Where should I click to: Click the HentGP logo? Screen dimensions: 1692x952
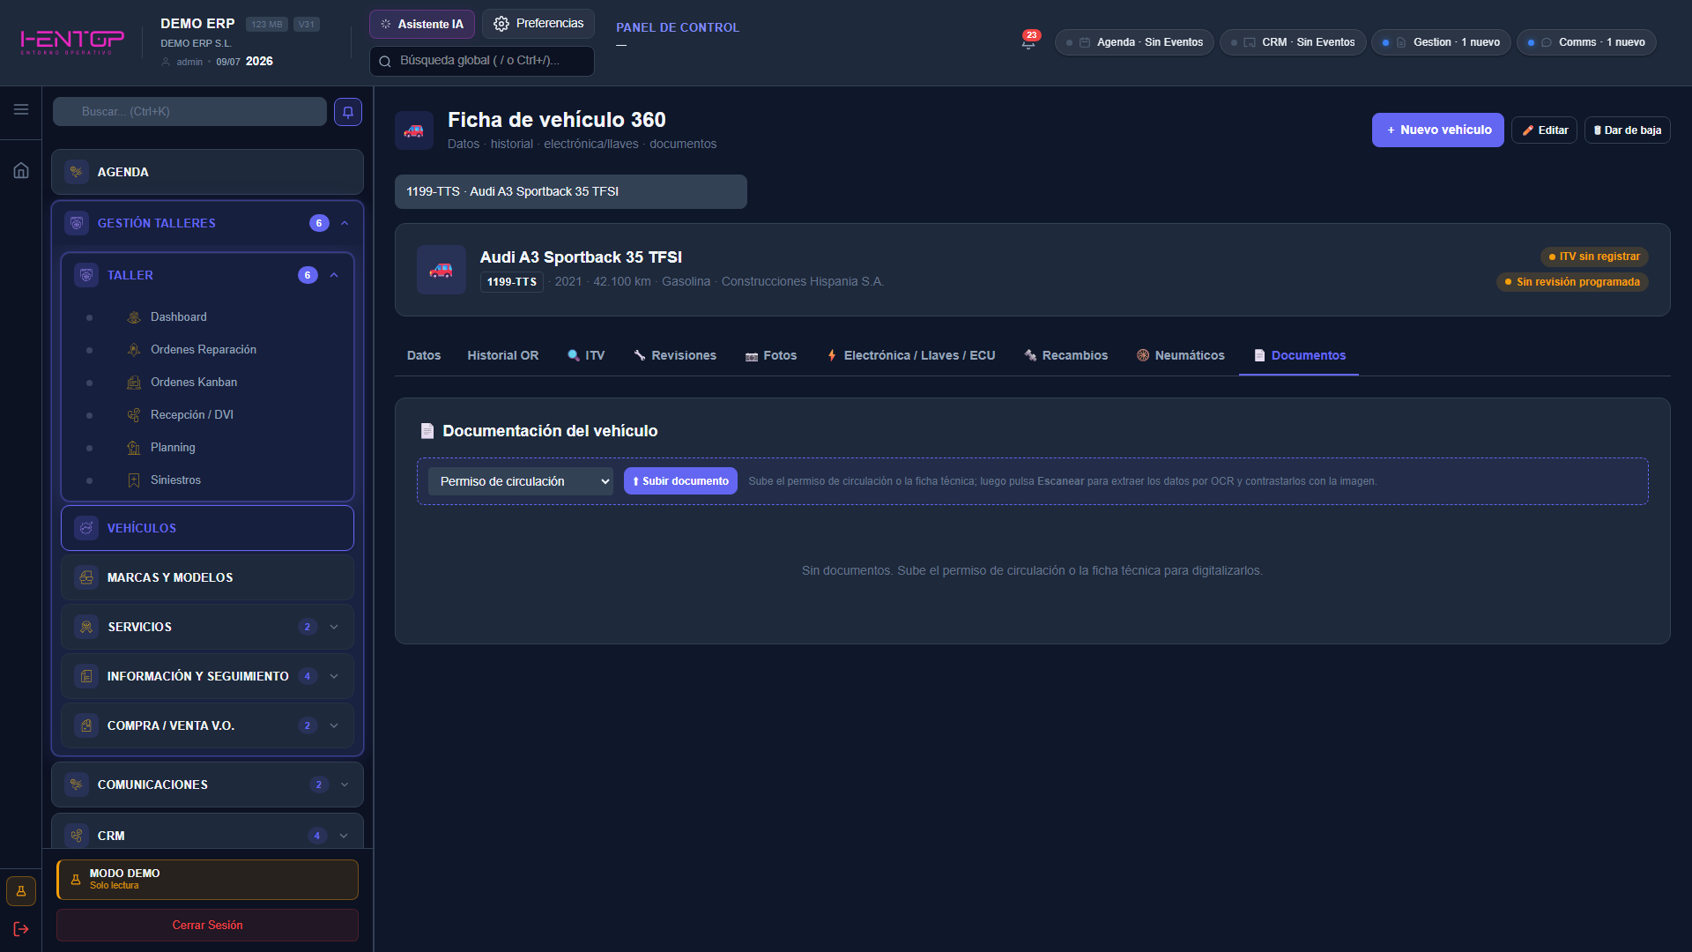(x=72, y=41)
